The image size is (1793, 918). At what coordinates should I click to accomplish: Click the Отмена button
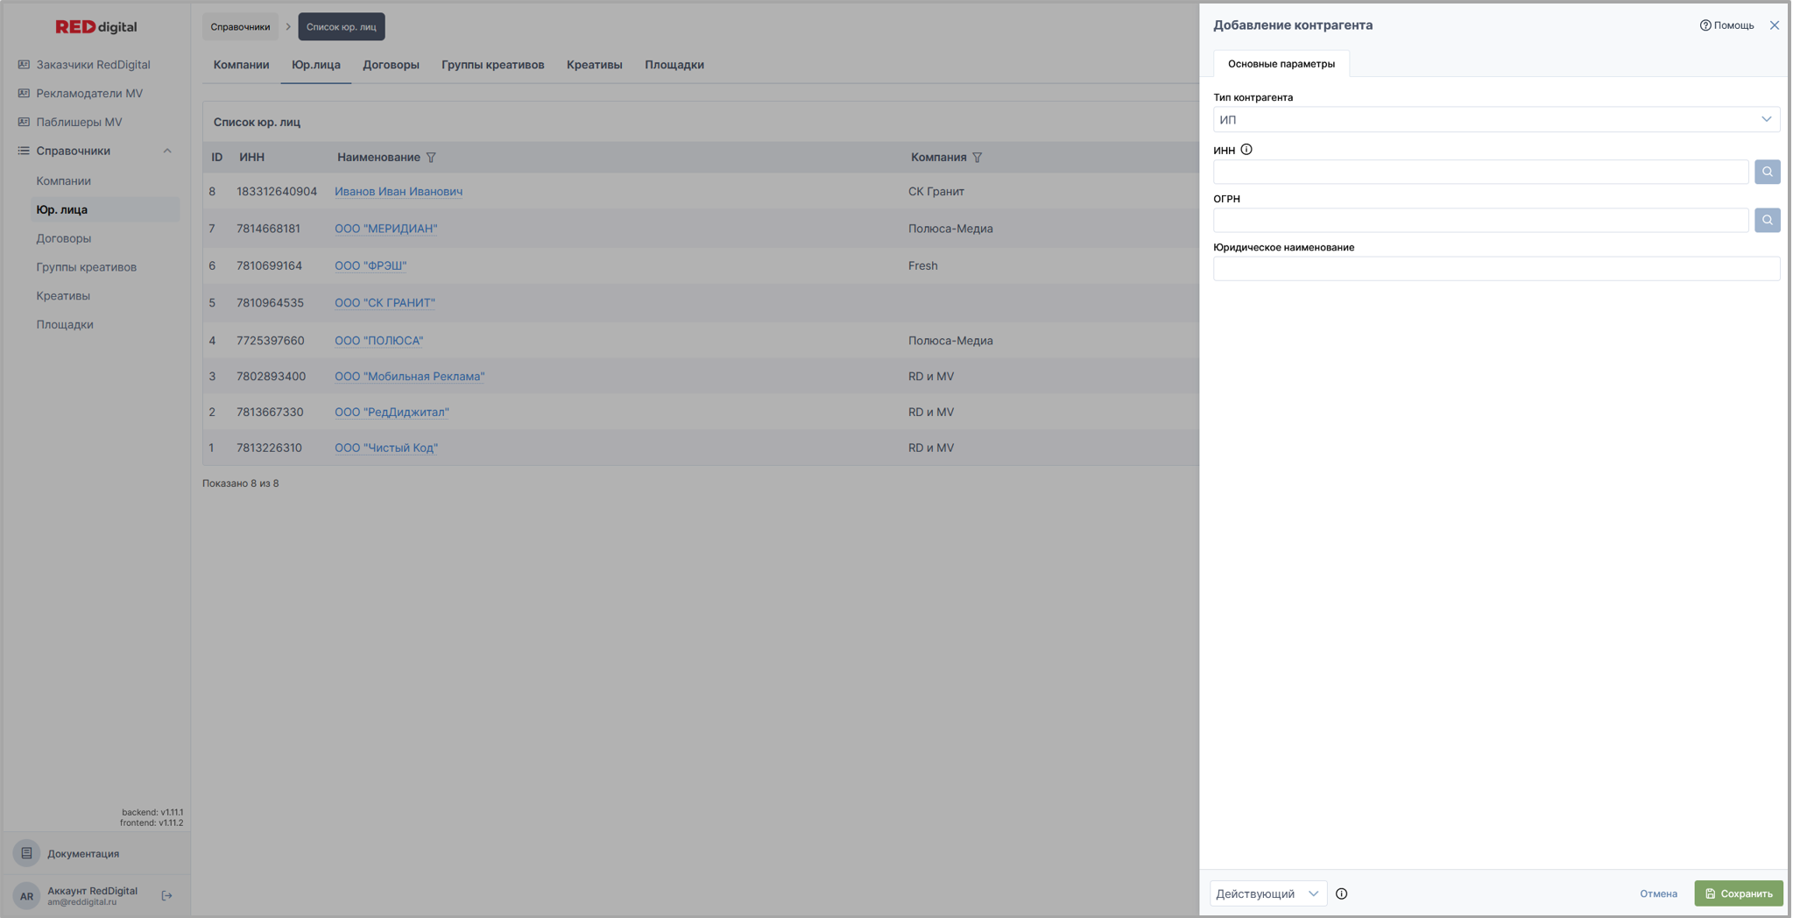pyautogui.click(x=1658, y=893)
